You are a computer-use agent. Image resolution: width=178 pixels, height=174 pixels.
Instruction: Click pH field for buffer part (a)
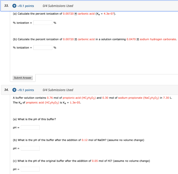[x=30, y=128]
